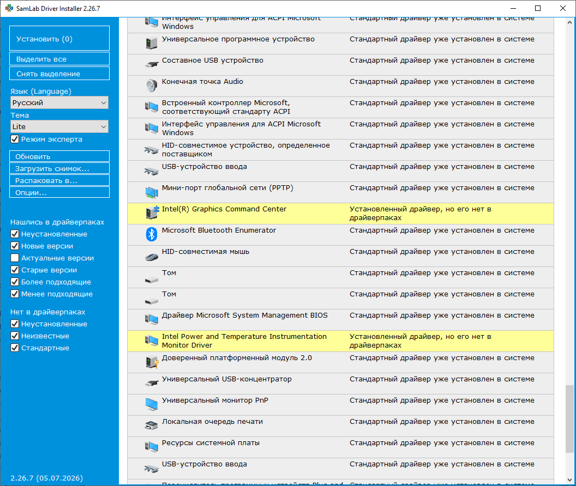This screenshot has height=486, width=576.
Task: Click the Встроенный контроллер Microsoft ACPI icon
Action: coord(151,107)
